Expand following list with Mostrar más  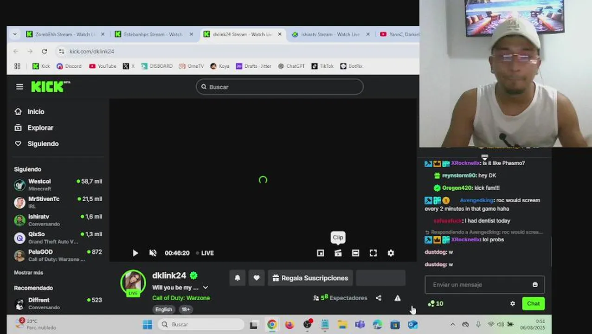28,273
